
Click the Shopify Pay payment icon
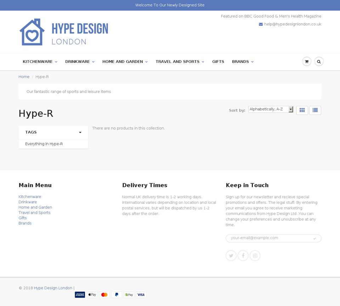tap(129, 295)
